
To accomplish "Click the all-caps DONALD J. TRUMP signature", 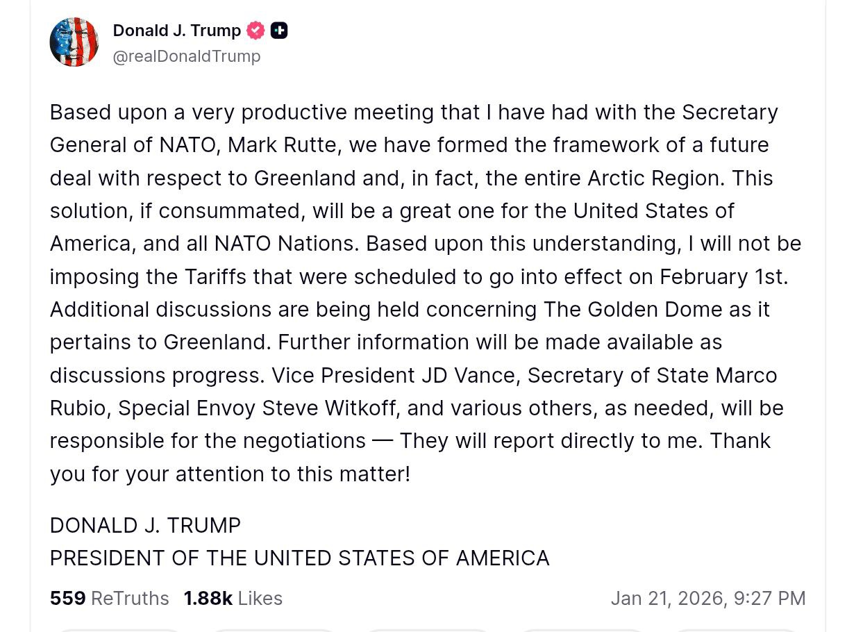I will (145, 525).
